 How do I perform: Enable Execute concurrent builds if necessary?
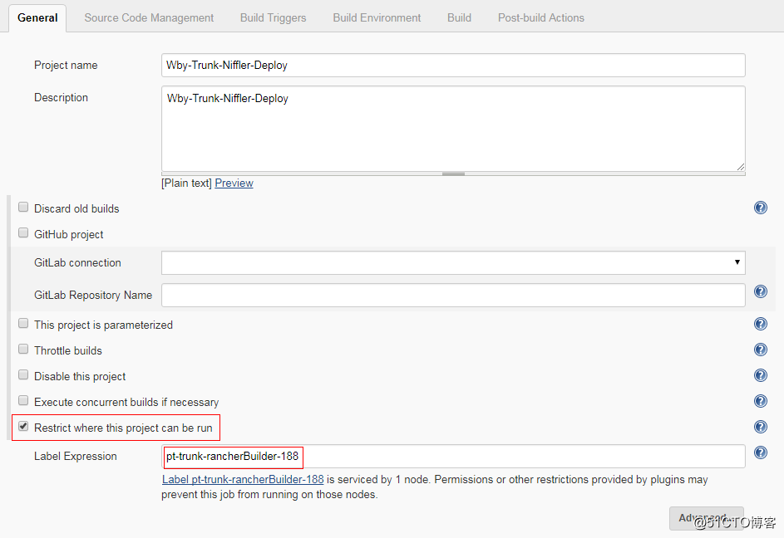pyautogui.click(x=23, y=401)
